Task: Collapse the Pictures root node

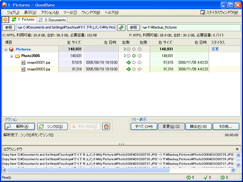Action: tap(6, 49)
